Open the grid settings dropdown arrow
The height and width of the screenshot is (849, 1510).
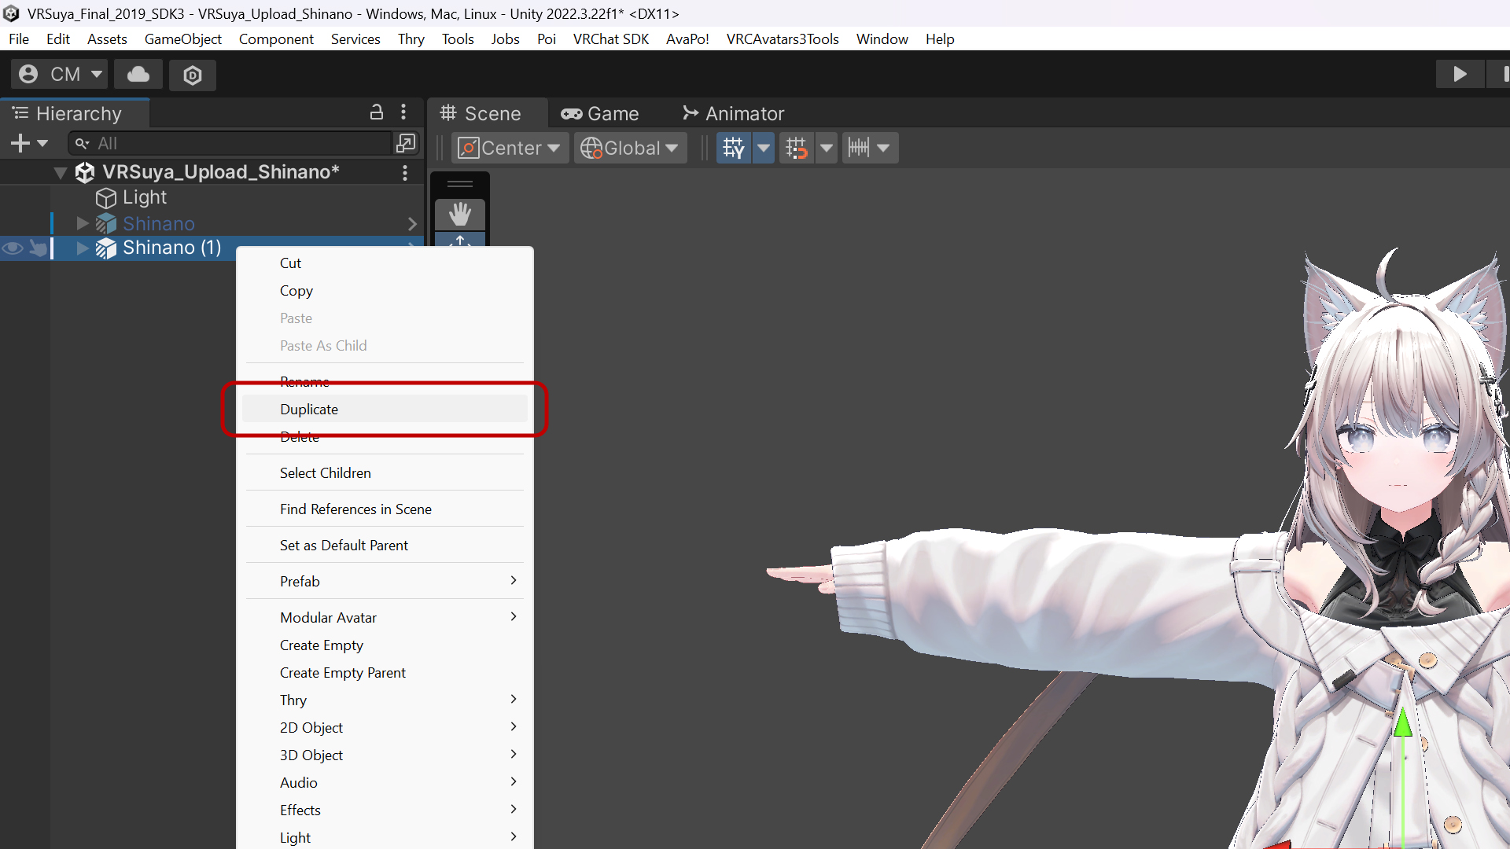pyautogui.click(x=763, y=148)
